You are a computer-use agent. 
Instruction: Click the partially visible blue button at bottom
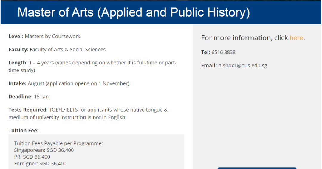[257, 168]
